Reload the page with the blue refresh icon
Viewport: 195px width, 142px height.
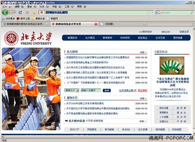pos(20,12)
